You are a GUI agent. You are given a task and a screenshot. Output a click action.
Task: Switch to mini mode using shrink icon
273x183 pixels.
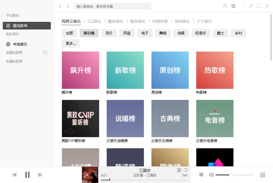pos(251,6)
